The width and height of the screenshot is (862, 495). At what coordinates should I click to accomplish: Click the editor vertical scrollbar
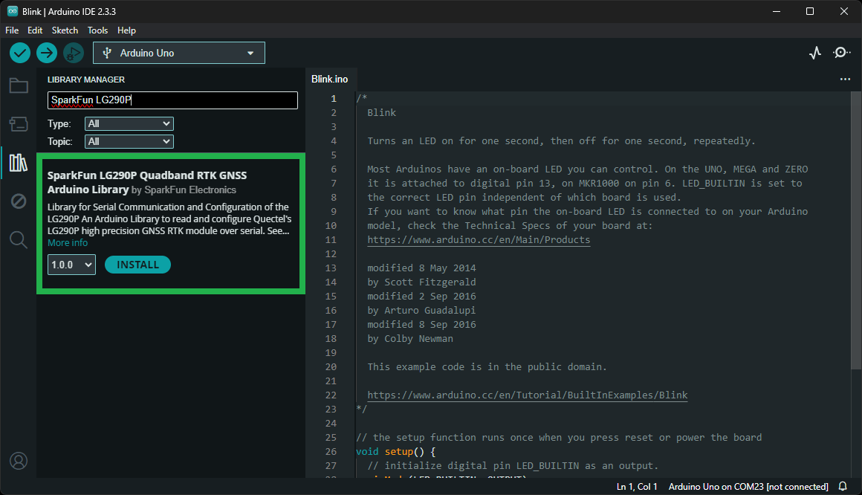pos(856,231)
